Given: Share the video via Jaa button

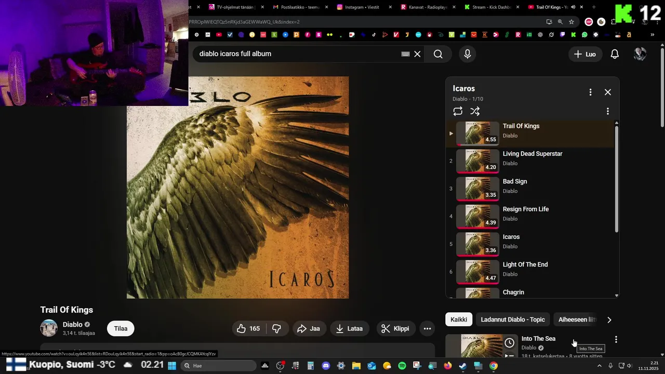Looking at the screenshot, I should tap(309, 328).
